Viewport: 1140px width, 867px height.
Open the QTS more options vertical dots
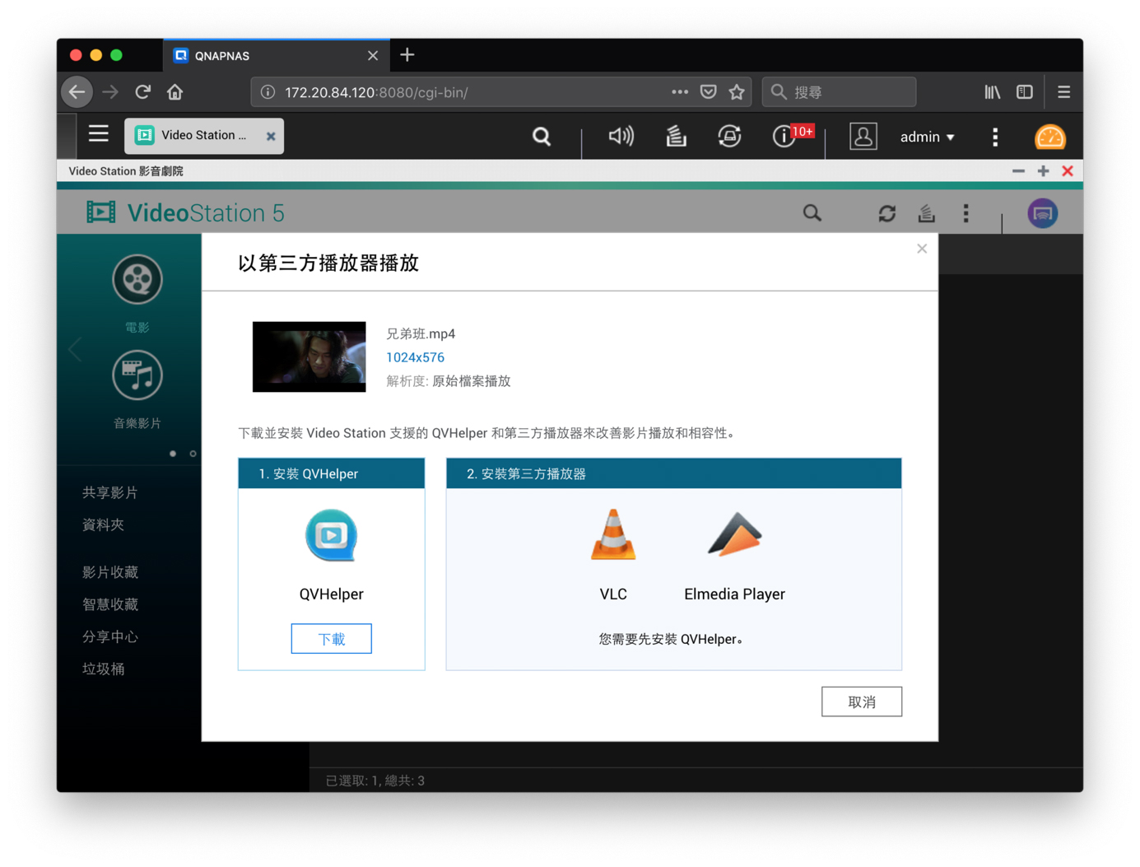tap(995, 137)
